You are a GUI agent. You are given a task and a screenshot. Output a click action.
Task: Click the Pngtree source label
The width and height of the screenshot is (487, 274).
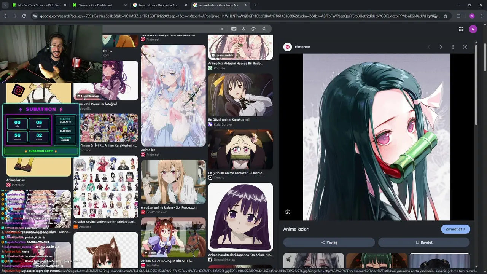(x=220, y=68)
